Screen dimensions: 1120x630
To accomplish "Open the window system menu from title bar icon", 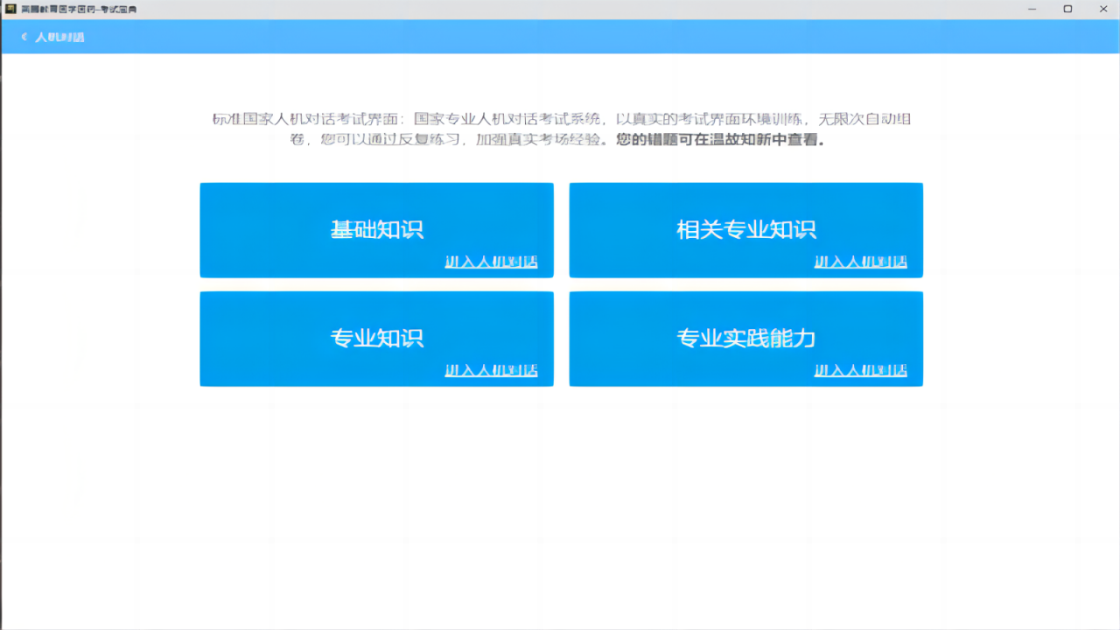I will point(9,9).
